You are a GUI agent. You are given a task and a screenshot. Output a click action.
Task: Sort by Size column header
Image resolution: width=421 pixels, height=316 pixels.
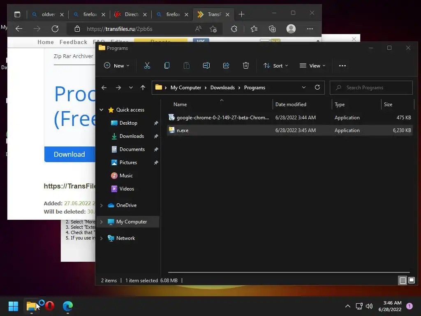point(388,104)
